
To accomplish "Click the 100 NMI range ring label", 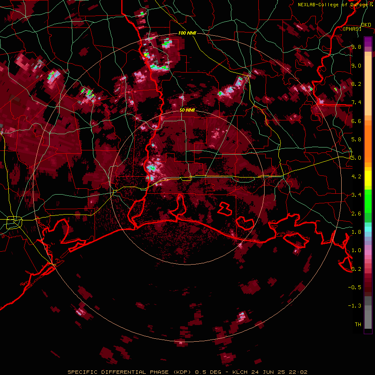I will [187, 33].
